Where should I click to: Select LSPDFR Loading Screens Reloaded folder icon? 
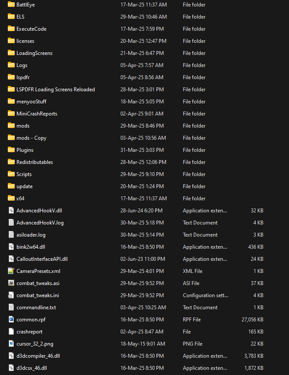click(11, 89)
